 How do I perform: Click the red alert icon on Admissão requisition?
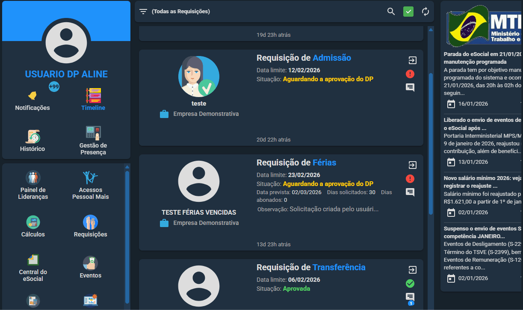(x=410, y=74)
